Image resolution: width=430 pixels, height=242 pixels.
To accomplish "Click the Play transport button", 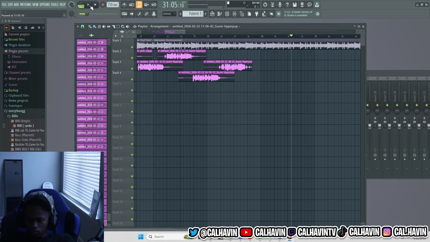I will tap(88, 5).
